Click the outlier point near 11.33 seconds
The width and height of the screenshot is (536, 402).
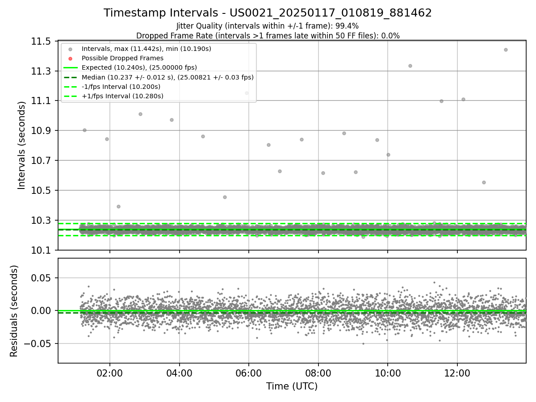(x=410, y=66)
